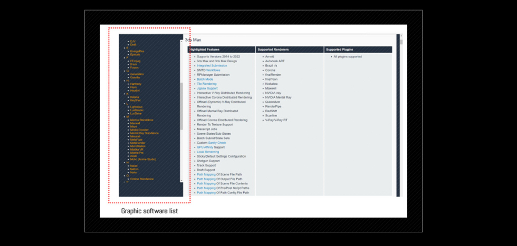This screenshot has height=246, width=517.
Task: Open KeyShot in the software list
Action: 135,101
